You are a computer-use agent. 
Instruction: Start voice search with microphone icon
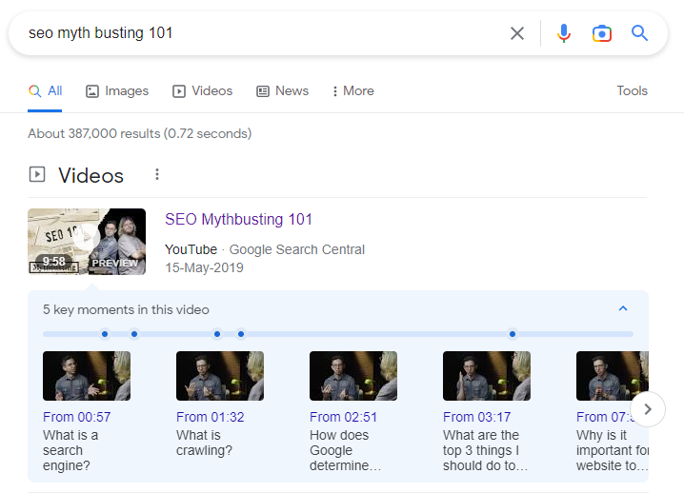click(564, 33)
